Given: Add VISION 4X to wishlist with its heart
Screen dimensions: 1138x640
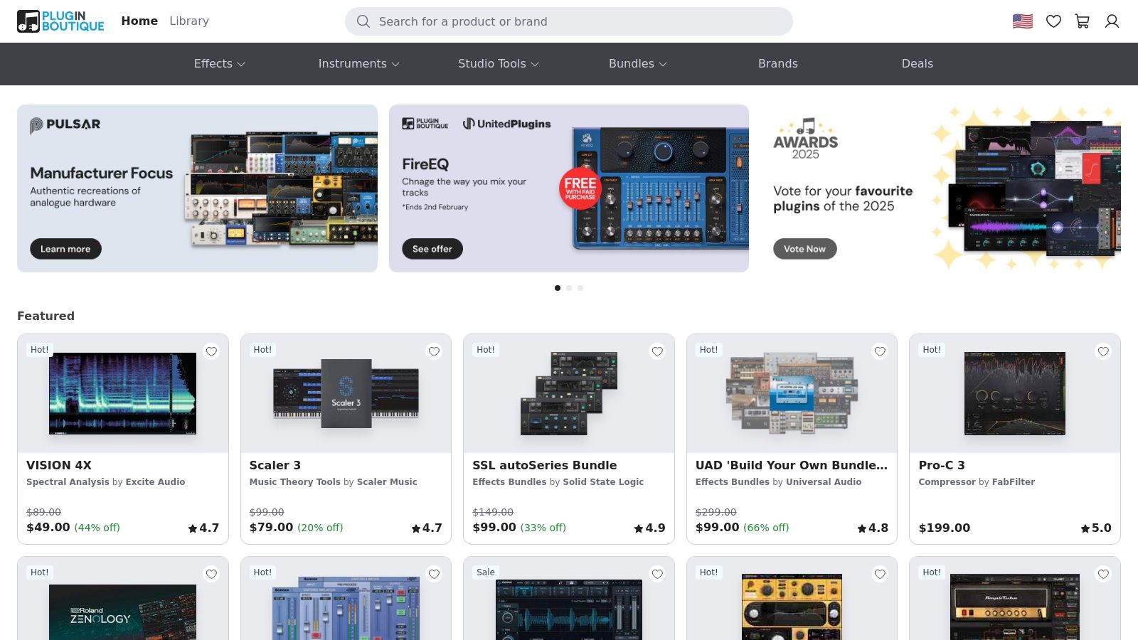Looking at the screenshot, I should (x=211, y=351).
